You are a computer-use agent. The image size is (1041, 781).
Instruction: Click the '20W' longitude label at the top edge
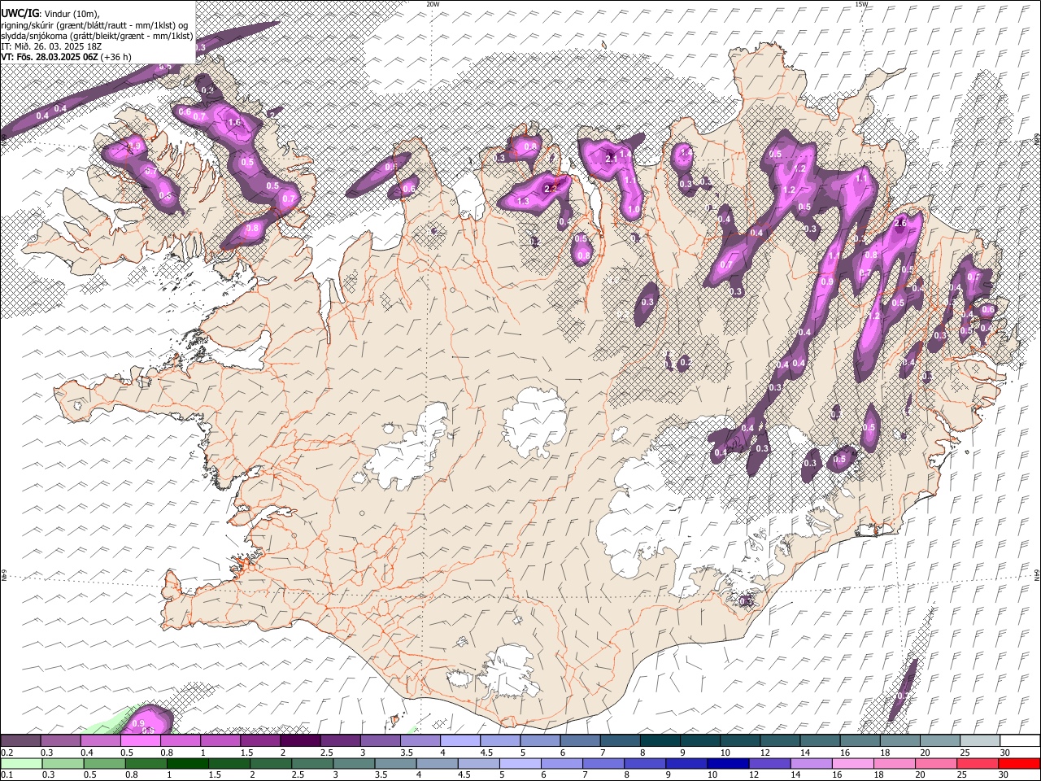click(x=433, y=4)
